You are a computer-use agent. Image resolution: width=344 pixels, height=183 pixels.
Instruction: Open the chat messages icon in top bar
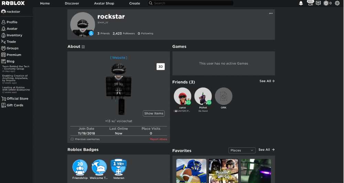click(x=318, y=3)
